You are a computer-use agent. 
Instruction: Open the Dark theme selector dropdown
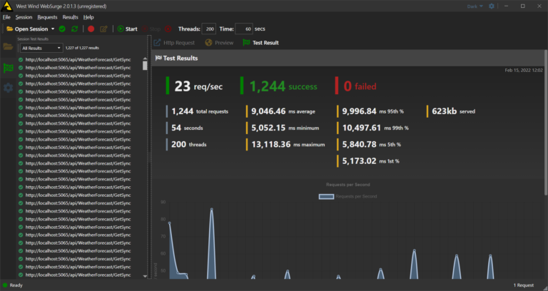(x=475, y=6)
